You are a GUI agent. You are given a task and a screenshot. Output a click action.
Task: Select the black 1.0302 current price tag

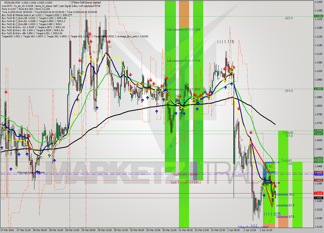coord(318,198)
